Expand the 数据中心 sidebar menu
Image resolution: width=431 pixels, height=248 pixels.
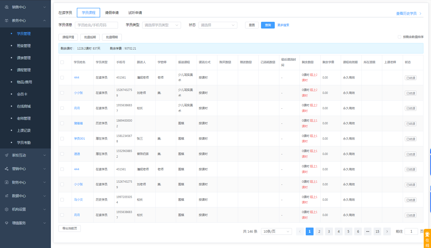45,196
